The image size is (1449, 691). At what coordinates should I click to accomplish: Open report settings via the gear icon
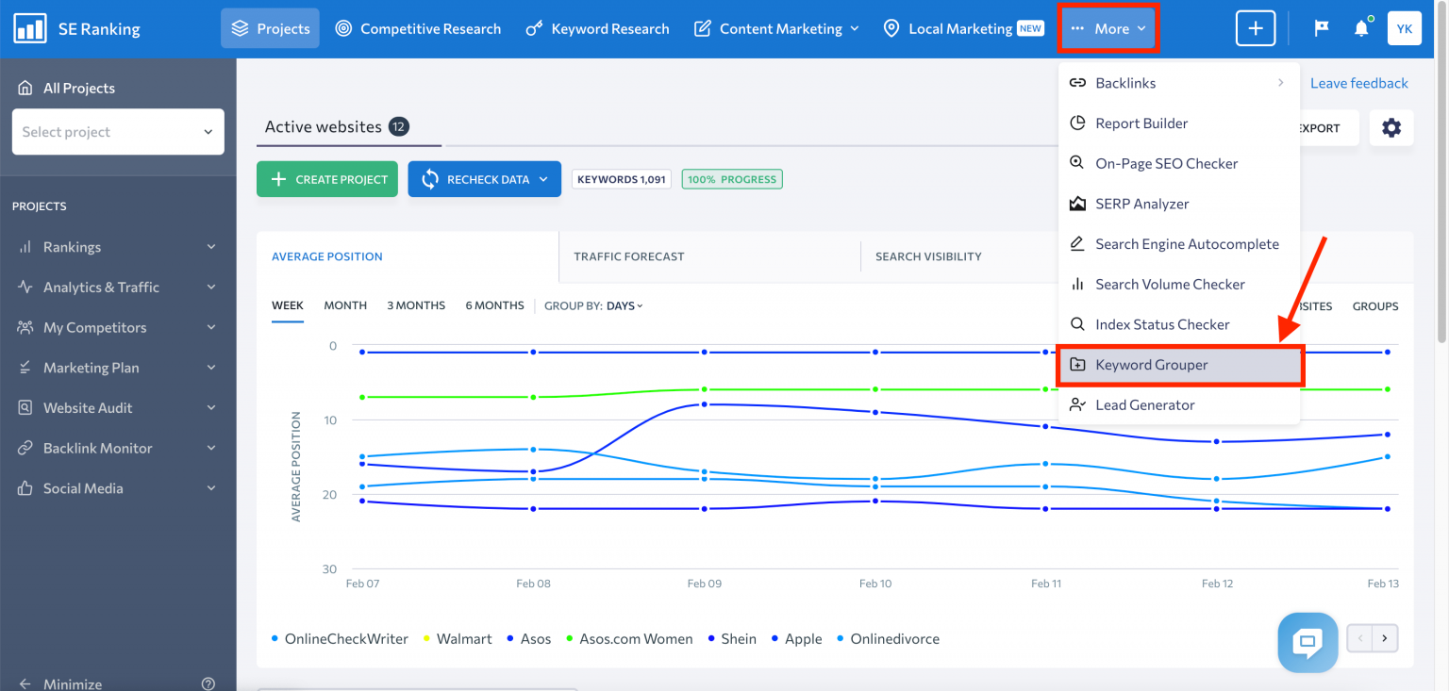(1391, 127)
